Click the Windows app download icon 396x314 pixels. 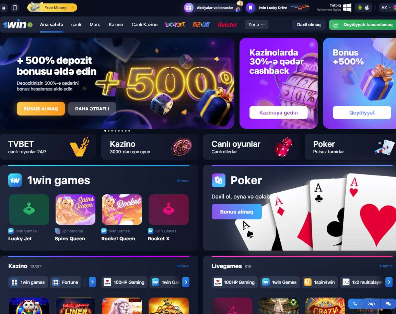tap(347, 8)
